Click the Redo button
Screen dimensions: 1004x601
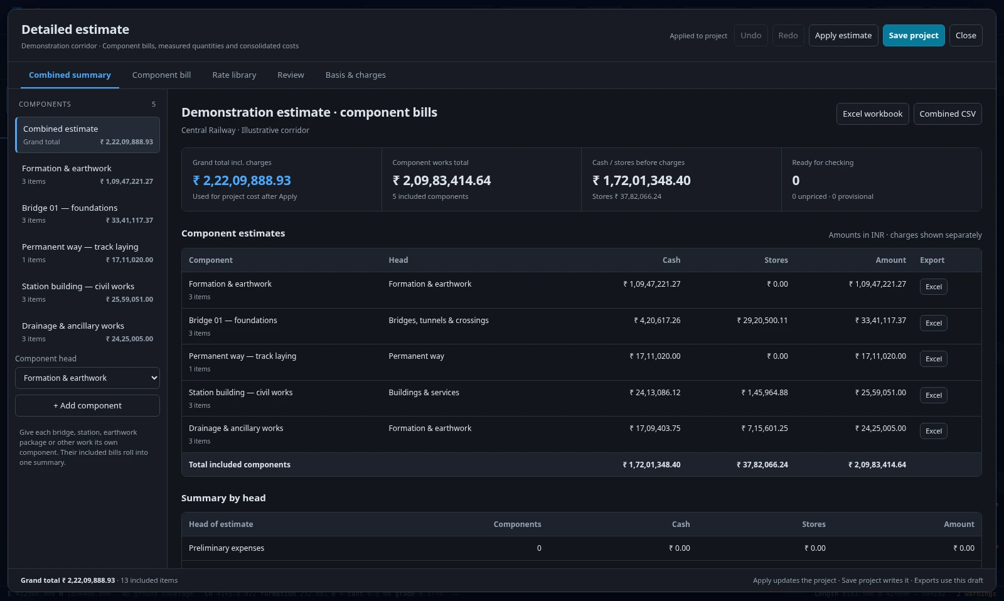coord(788,35)
